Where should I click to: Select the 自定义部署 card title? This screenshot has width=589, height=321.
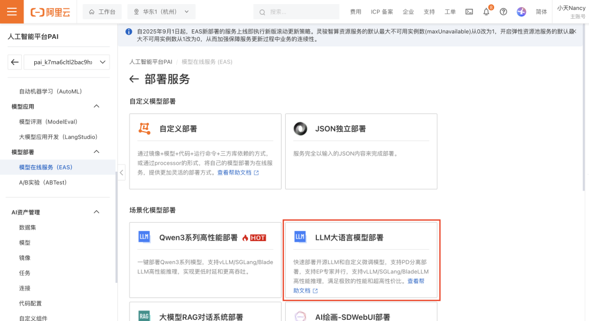(178, 129)
